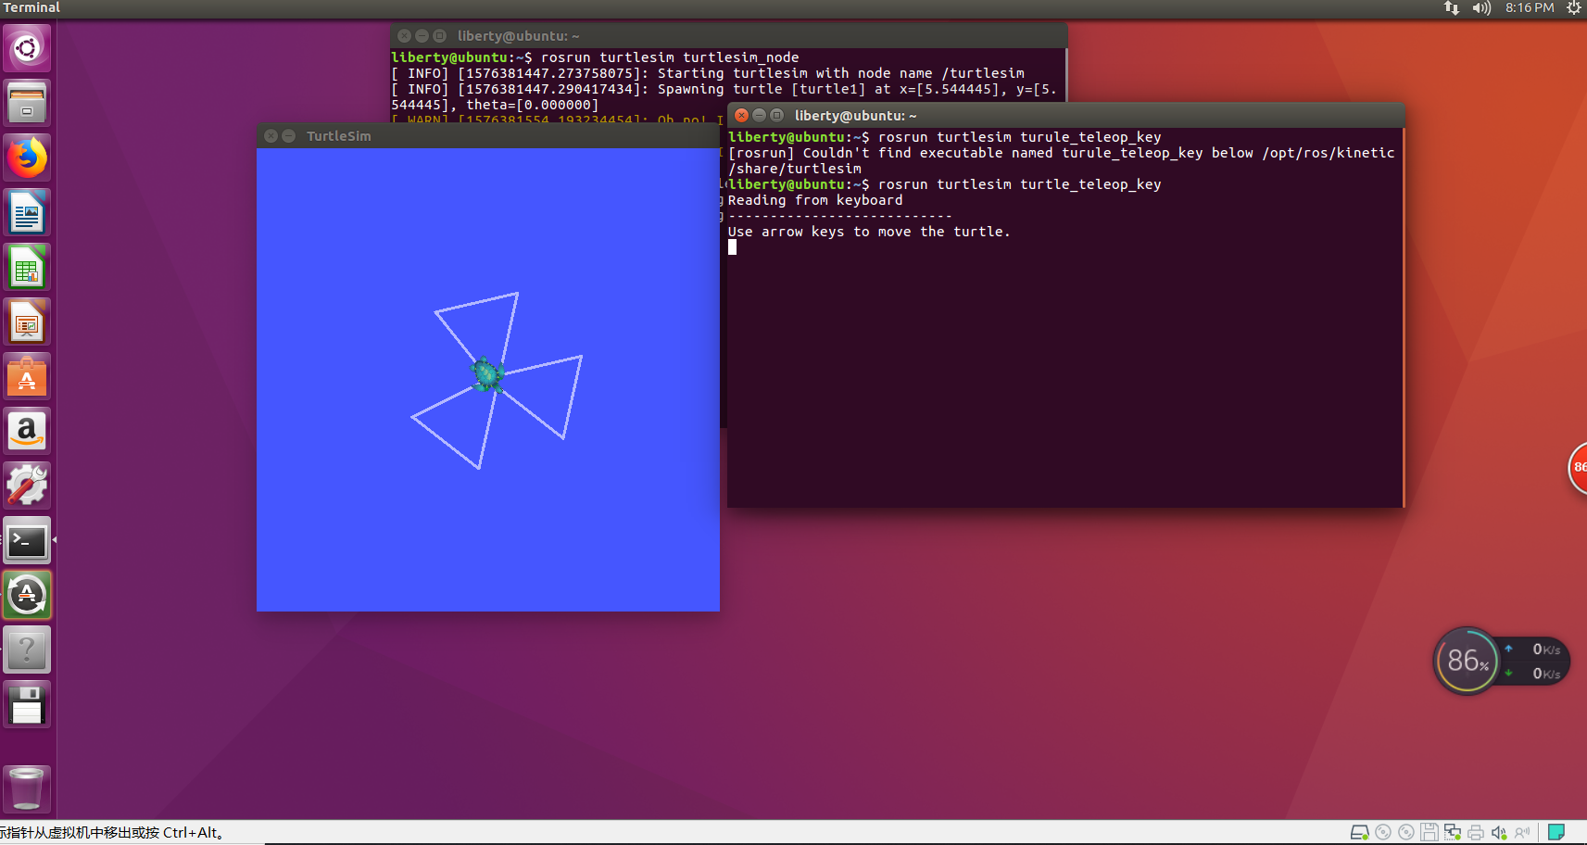Screen dimensions: 1587x845
Task: Click the 'rosrun turtlesim turtlesim_node' command in back terminal
Action: [670, 57]
